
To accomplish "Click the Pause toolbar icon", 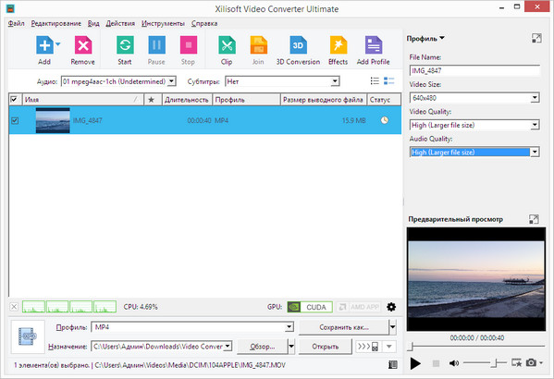I will pos(156,45).
